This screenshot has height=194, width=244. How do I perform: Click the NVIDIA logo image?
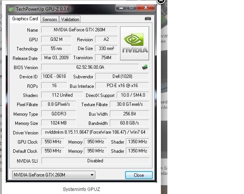pos(135,43)
